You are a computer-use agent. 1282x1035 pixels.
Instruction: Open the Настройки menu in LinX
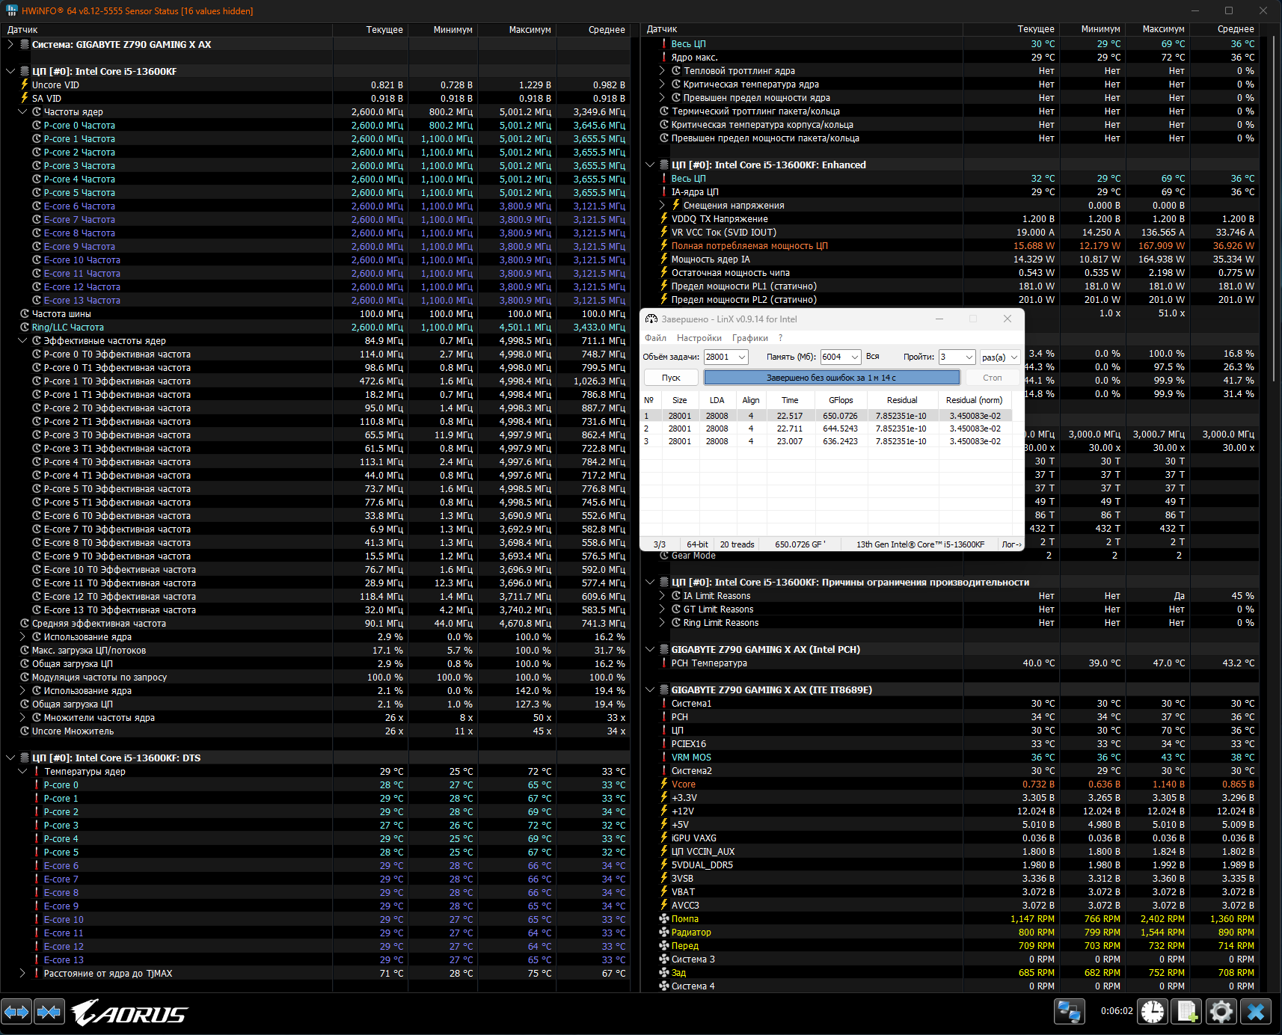point(699,338)
